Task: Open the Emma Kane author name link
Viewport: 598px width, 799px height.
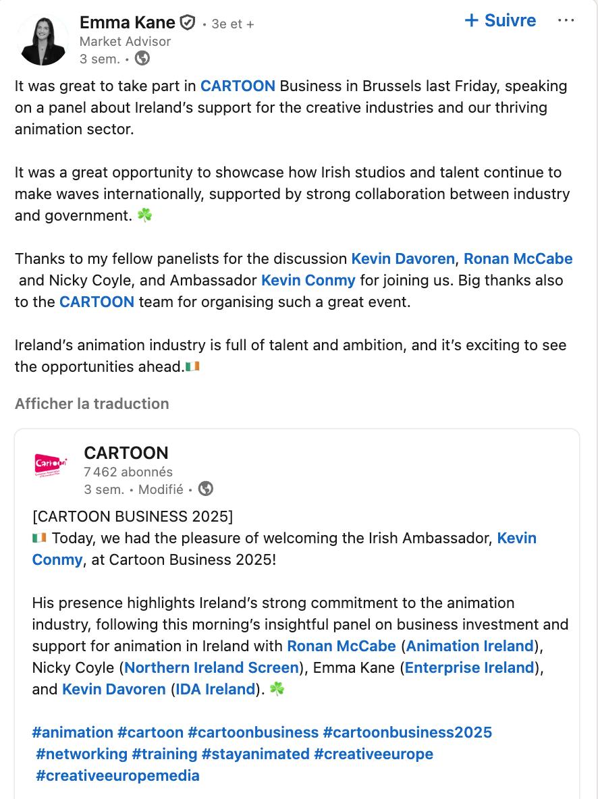Action: [127, 23]
